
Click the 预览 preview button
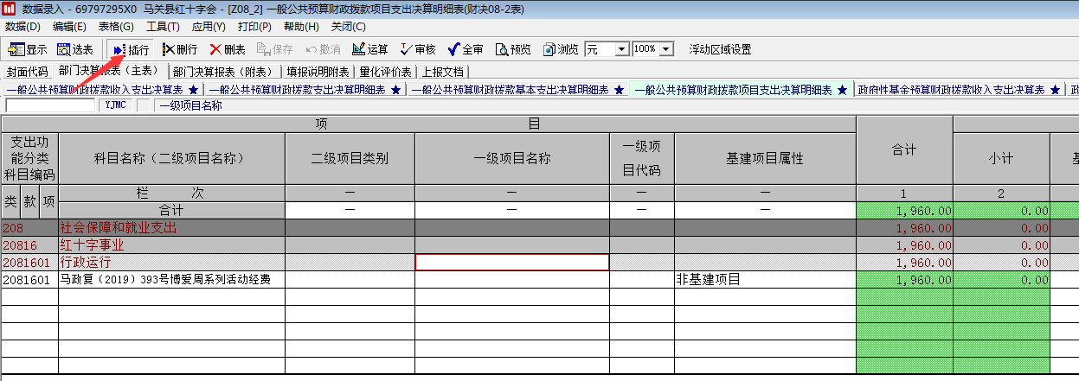point(513,49)
